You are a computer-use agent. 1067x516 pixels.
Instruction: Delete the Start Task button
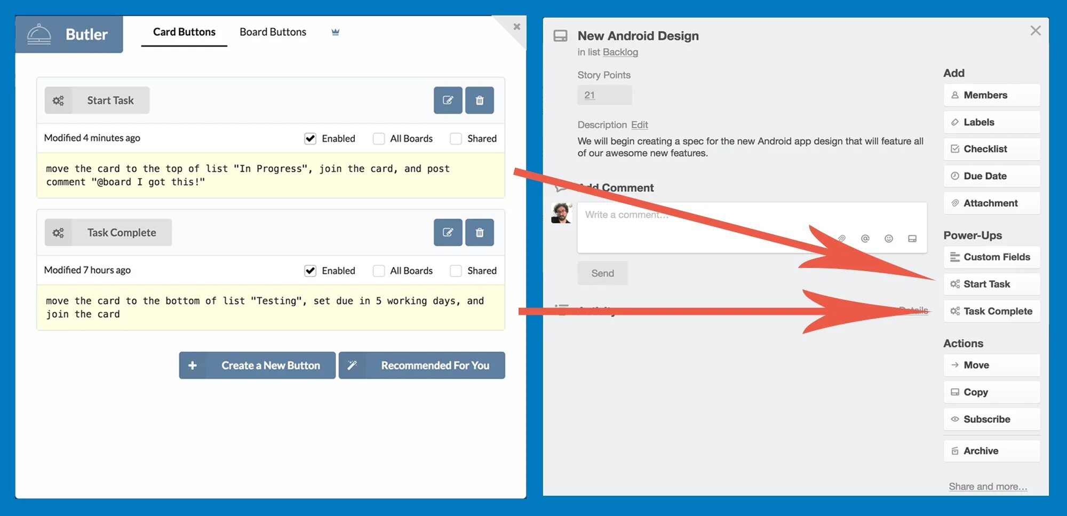tap(480, 100)
